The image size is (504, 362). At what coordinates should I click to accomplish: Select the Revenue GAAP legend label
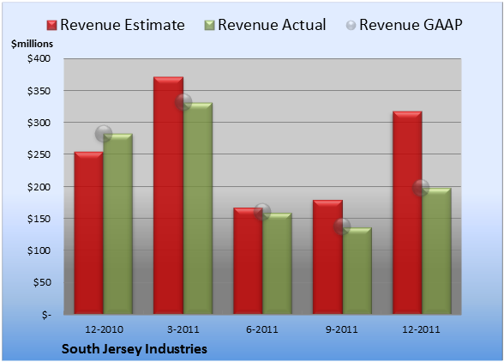tap(411, 25)
